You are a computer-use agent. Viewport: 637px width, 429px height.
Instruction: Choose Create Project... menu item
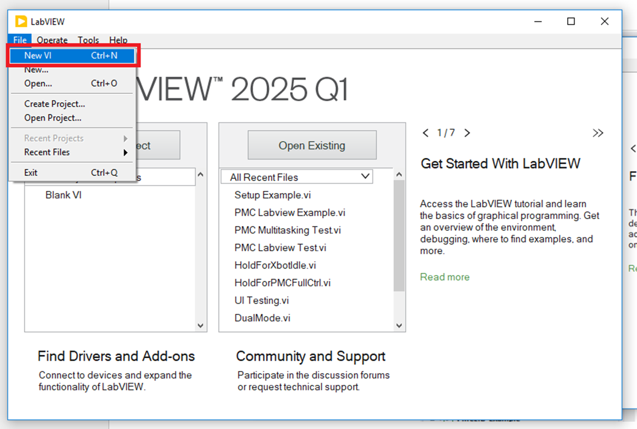pyautogui.click(x=54, y=104)
